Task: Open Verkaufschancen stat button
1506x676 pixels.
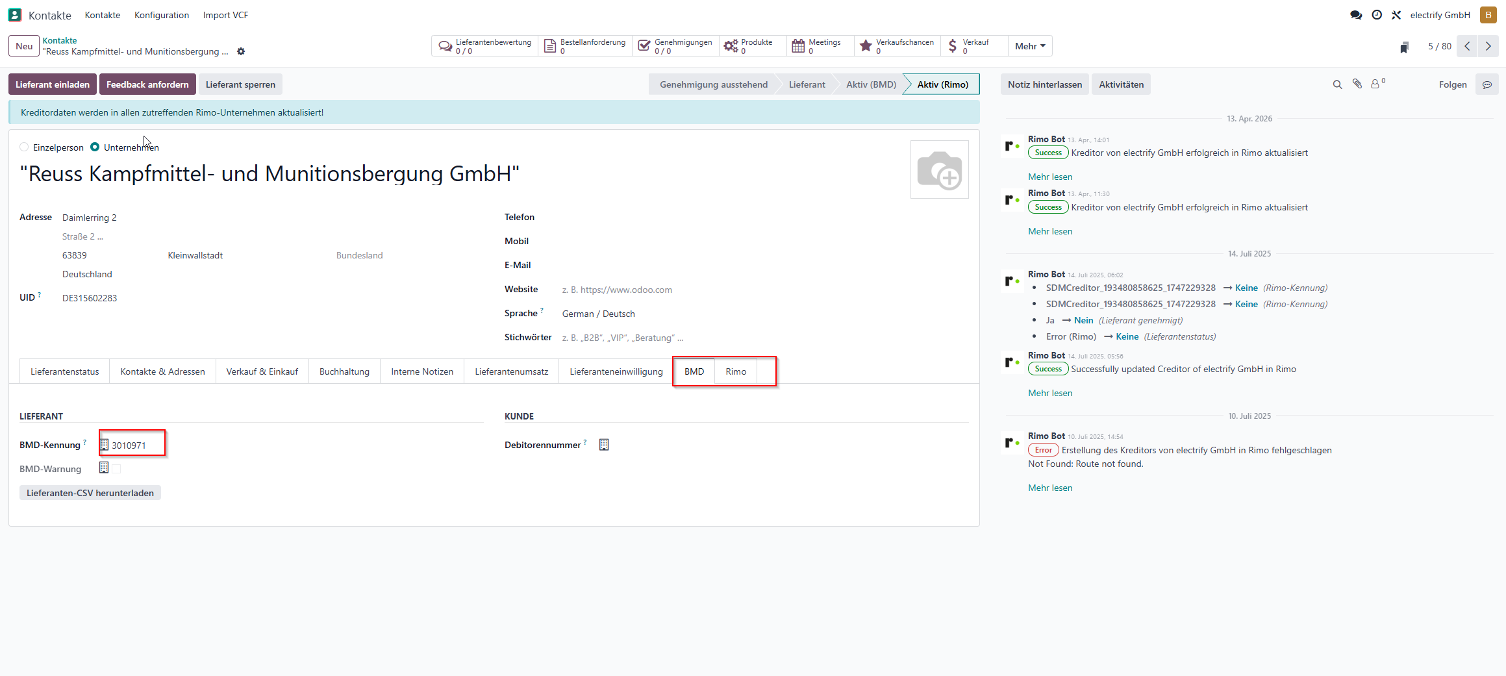Action: [897, 46]
